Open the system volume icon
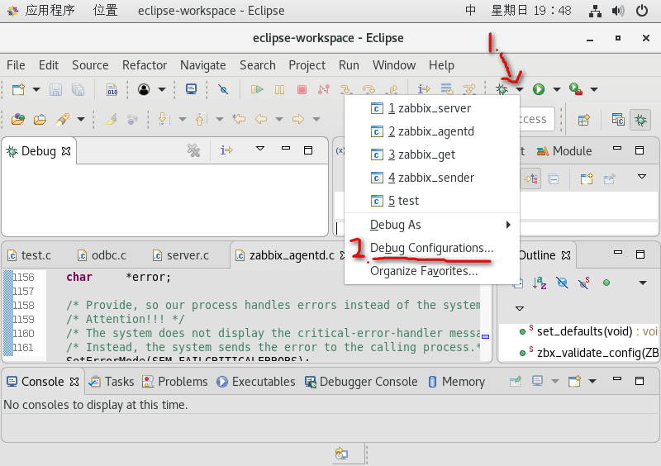 coord(617,11)
